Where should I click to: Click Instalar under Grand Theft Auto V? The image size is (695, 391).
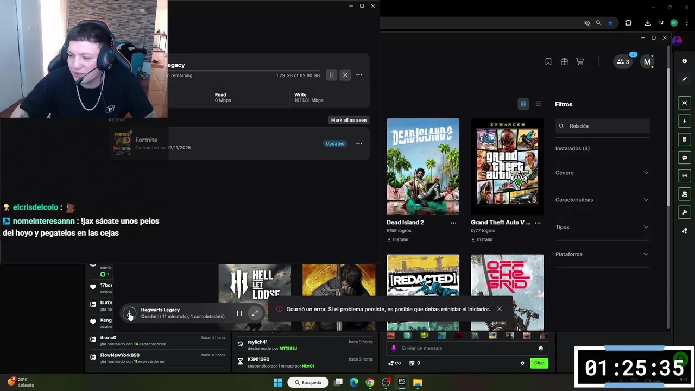(x=482, y=239)
